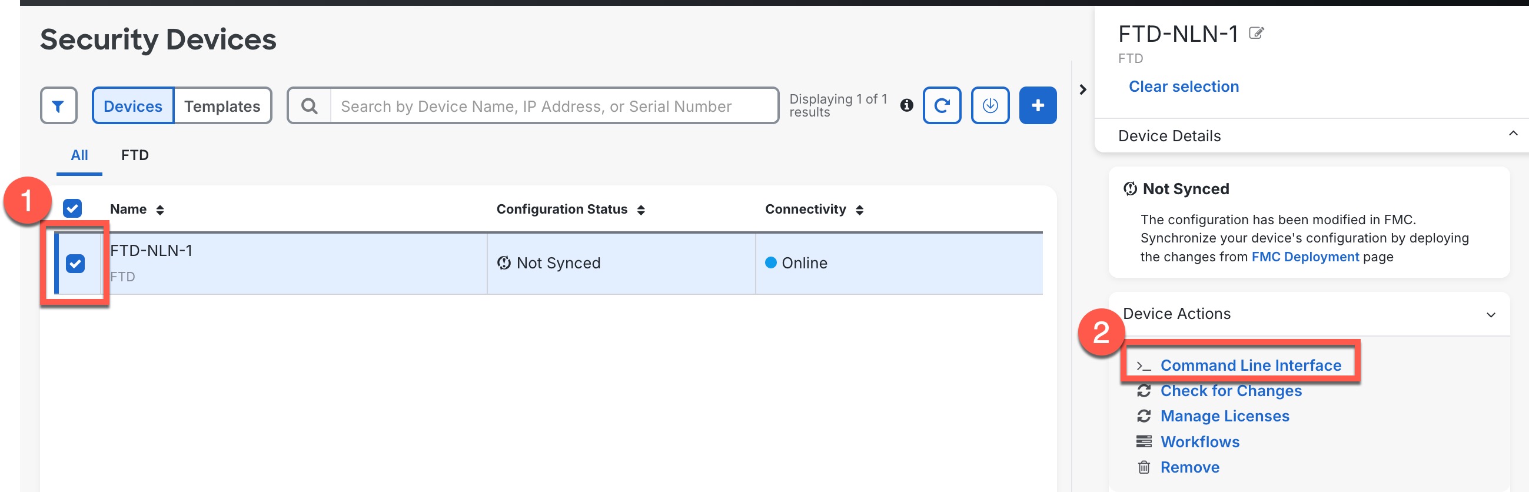
Task: Click the device search input field
Action: click(x=552, y=107)
